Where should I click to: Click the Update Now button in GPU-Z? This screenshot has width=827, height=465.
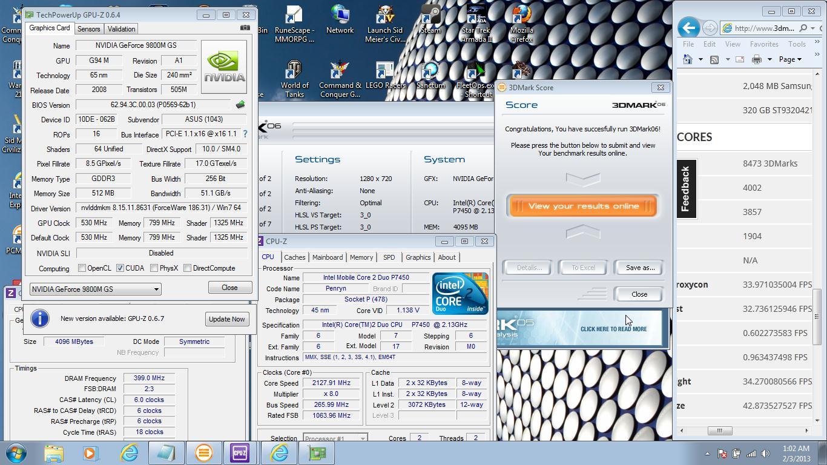[x=226, y=319]
